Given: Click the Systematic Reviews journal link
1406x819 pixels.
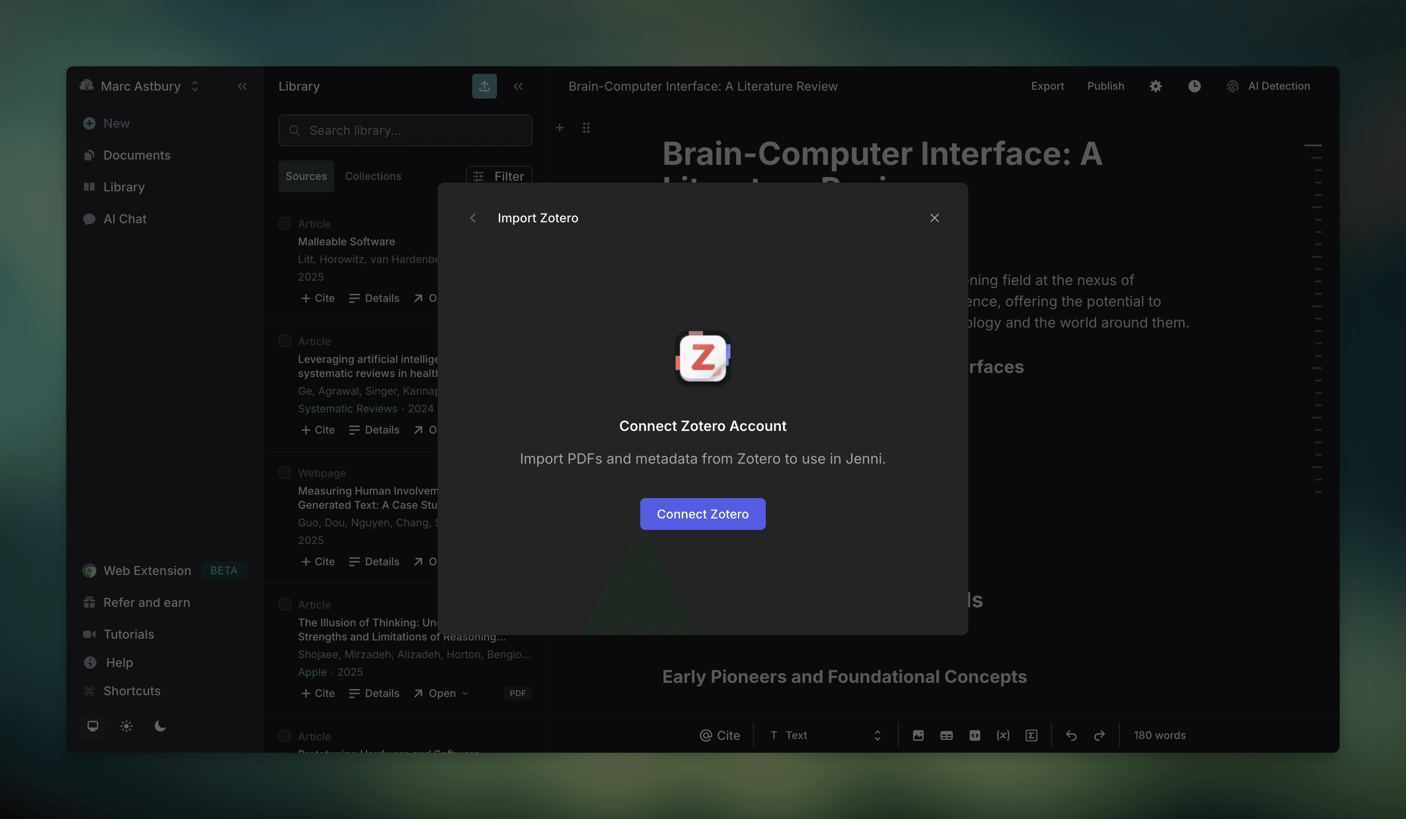Looking at the screenshot, I should click(x=348, y=409).
